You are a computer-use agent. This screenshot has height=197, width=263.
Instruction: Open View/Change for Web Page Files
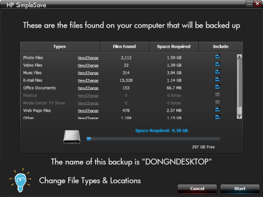coord(88,110)
